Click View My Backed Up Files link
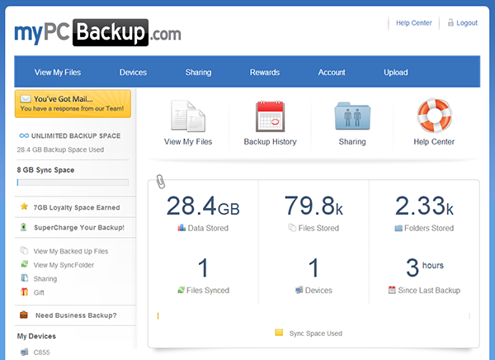 pyautogui.click(x=71, y=251)
